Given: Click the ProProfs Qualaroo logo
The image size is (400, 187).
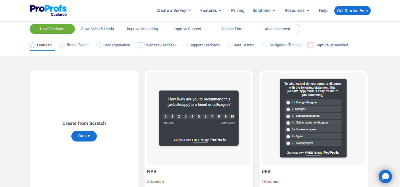Looking at the screenshot, I should [48, 10].
